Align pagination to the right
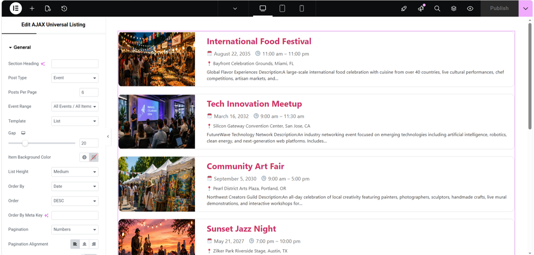The height and width of the screenshot is (255, 534). pos(94,244)
